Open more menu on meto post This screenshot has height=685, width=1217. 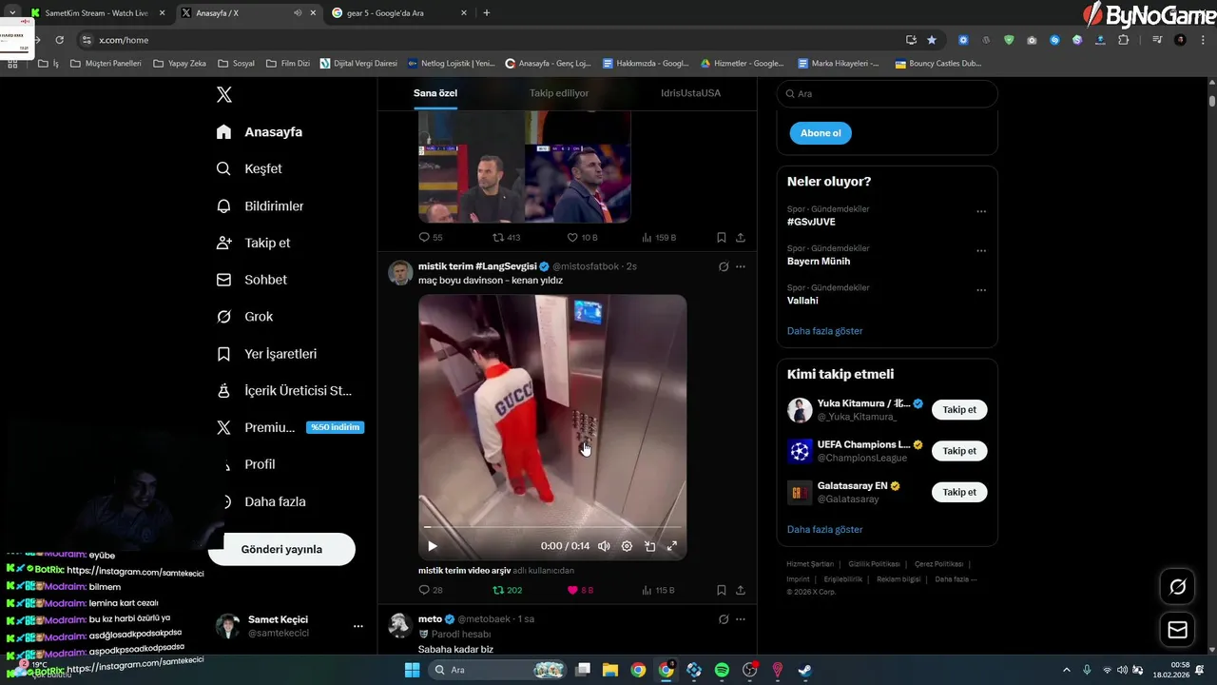[x=741, y=619]
